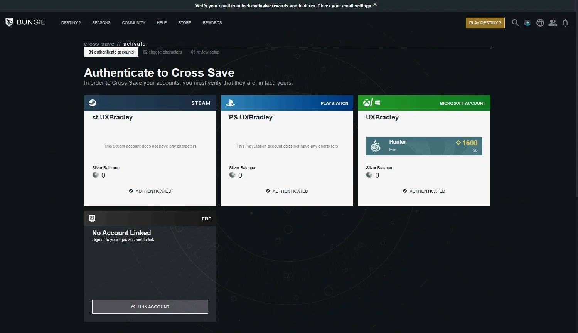Click the PS-UXBradley PlayStation account name

point(251,117)
